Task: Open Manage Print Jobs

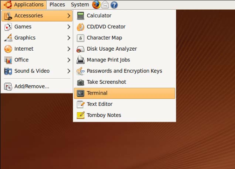Action: click(124, 60)
